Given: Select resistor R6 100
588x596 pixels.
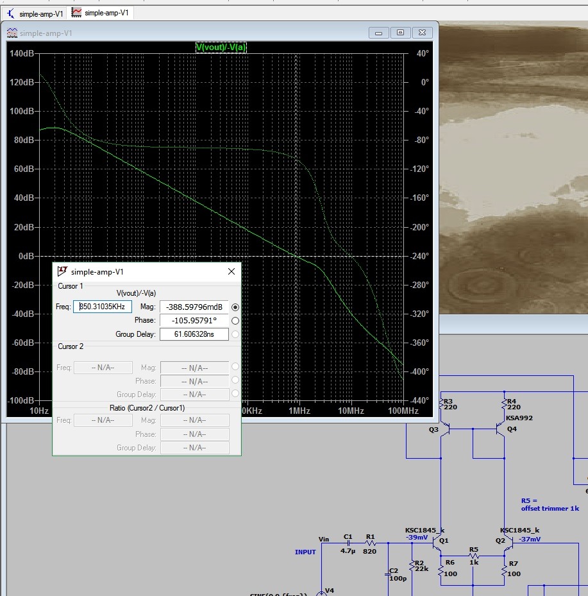Looking at the screenshot, I should click(441, 570).
